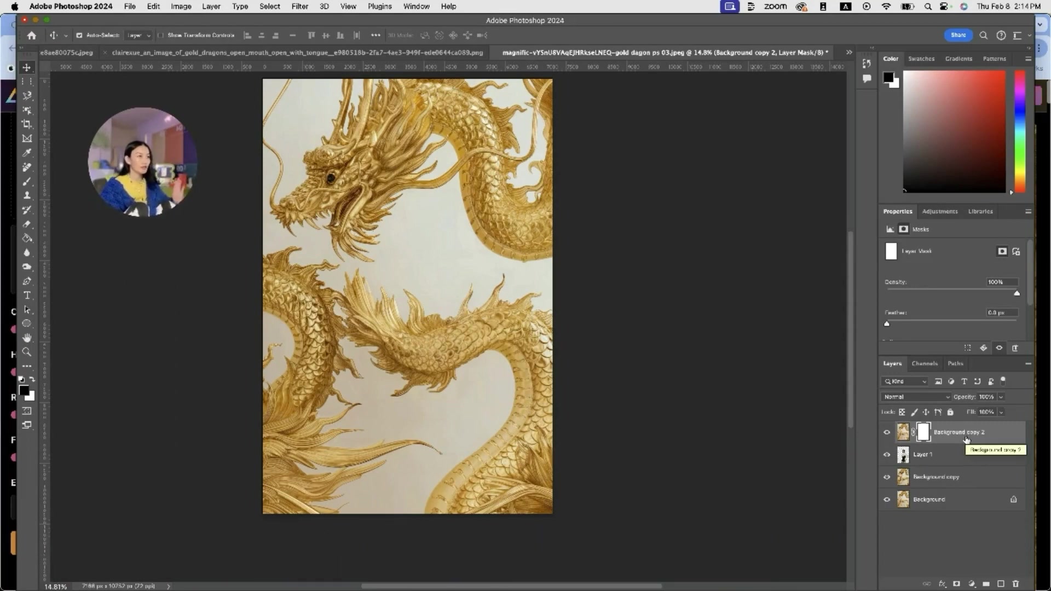Open the Properties panel menu

click(x=1028, y=211)
